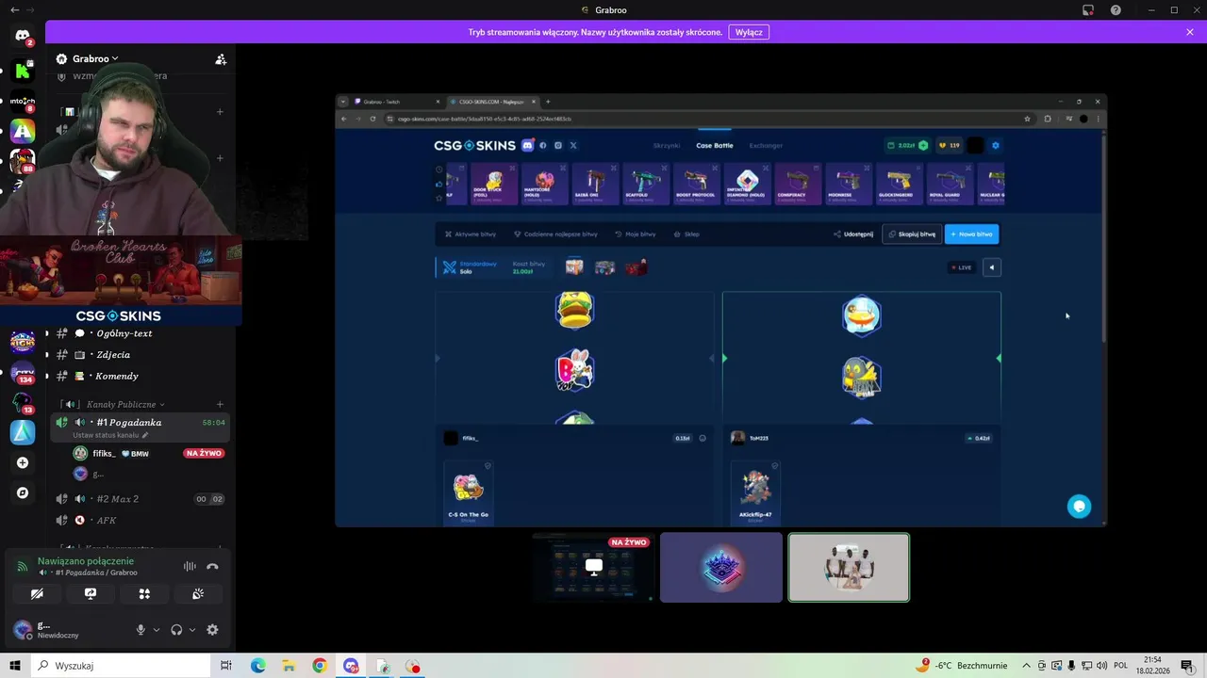Image resolution: width=1207 pixels, height=678 pixels.
Task: Open the Grabroo server dropdown menu
Action: pos(88,58)
